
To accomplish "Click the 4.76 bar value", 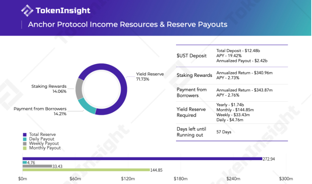I will pyautogui.click(x=31, y=163).
